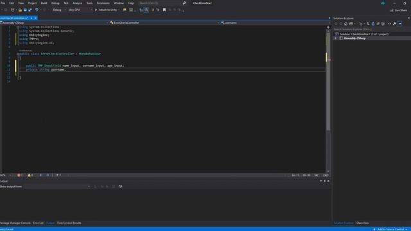Click the toolbar icon right of Attach to Unity
This screenshot has width=411, height=231.
(x=125, y=10)
